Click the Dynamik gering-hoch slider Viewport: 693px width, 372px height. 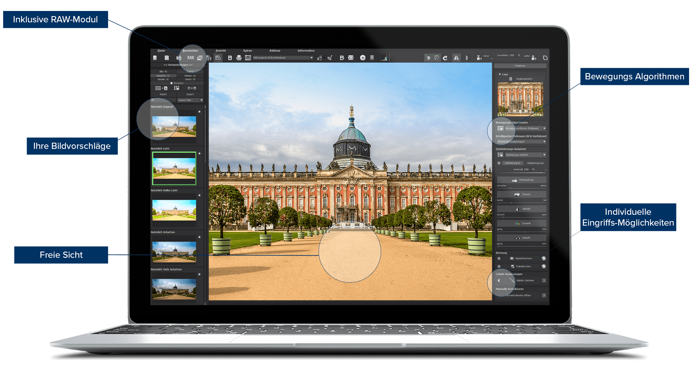[522, 232]
